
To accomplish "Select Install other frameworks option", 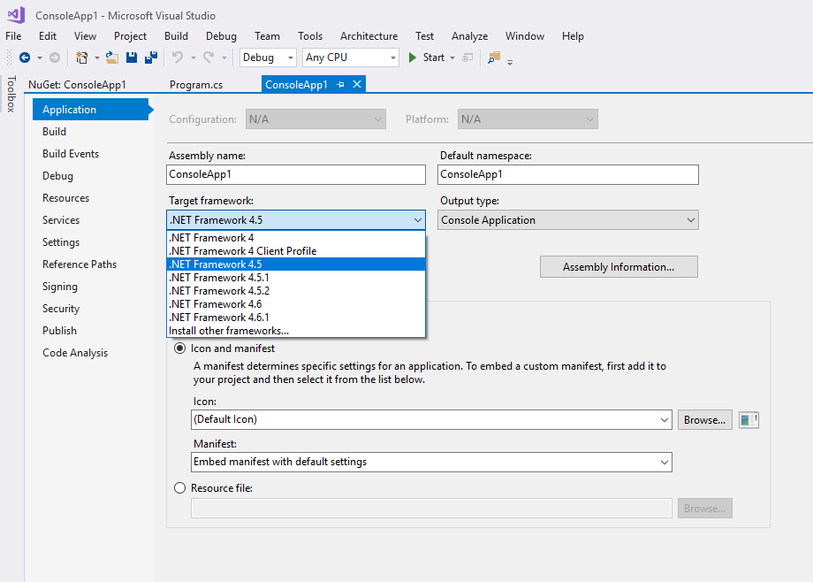I will [x=296, y=331].
